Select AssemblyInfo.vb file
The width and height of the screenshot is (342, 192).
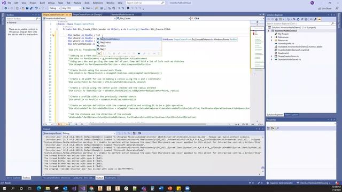coord(286,44)
